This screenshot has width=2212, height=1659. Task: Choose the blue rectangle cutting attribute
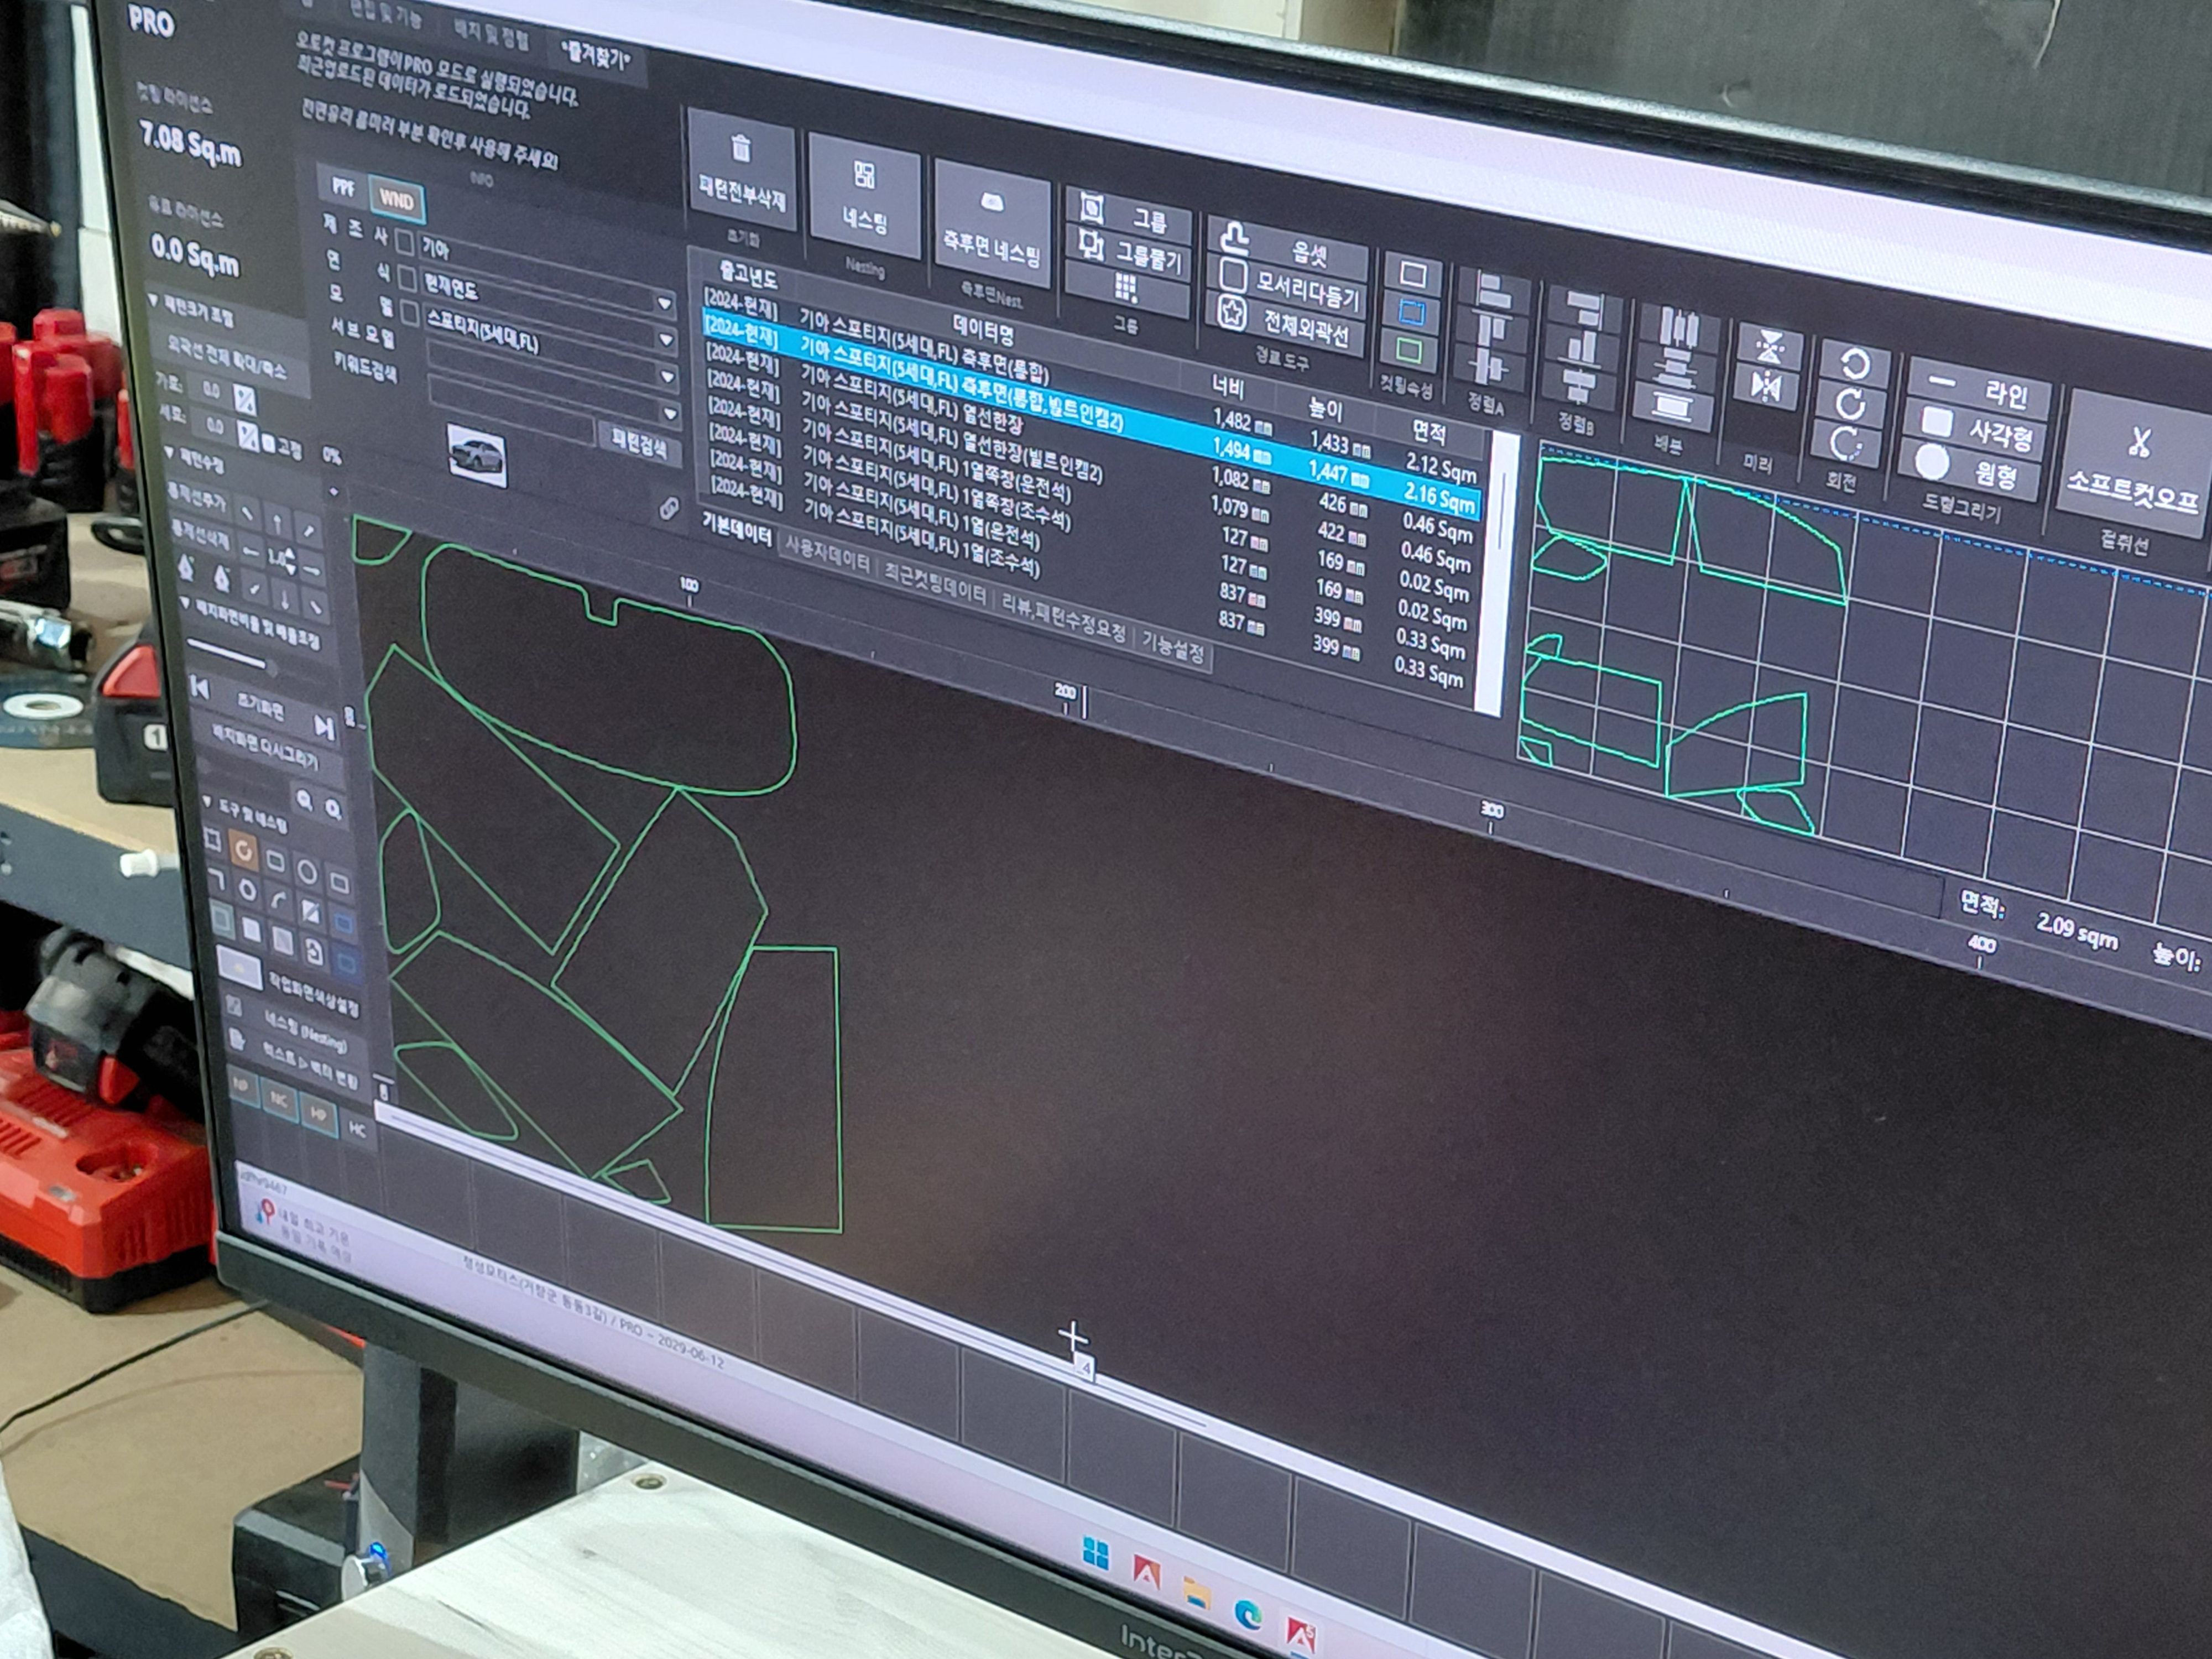[x=1411, y=312]
